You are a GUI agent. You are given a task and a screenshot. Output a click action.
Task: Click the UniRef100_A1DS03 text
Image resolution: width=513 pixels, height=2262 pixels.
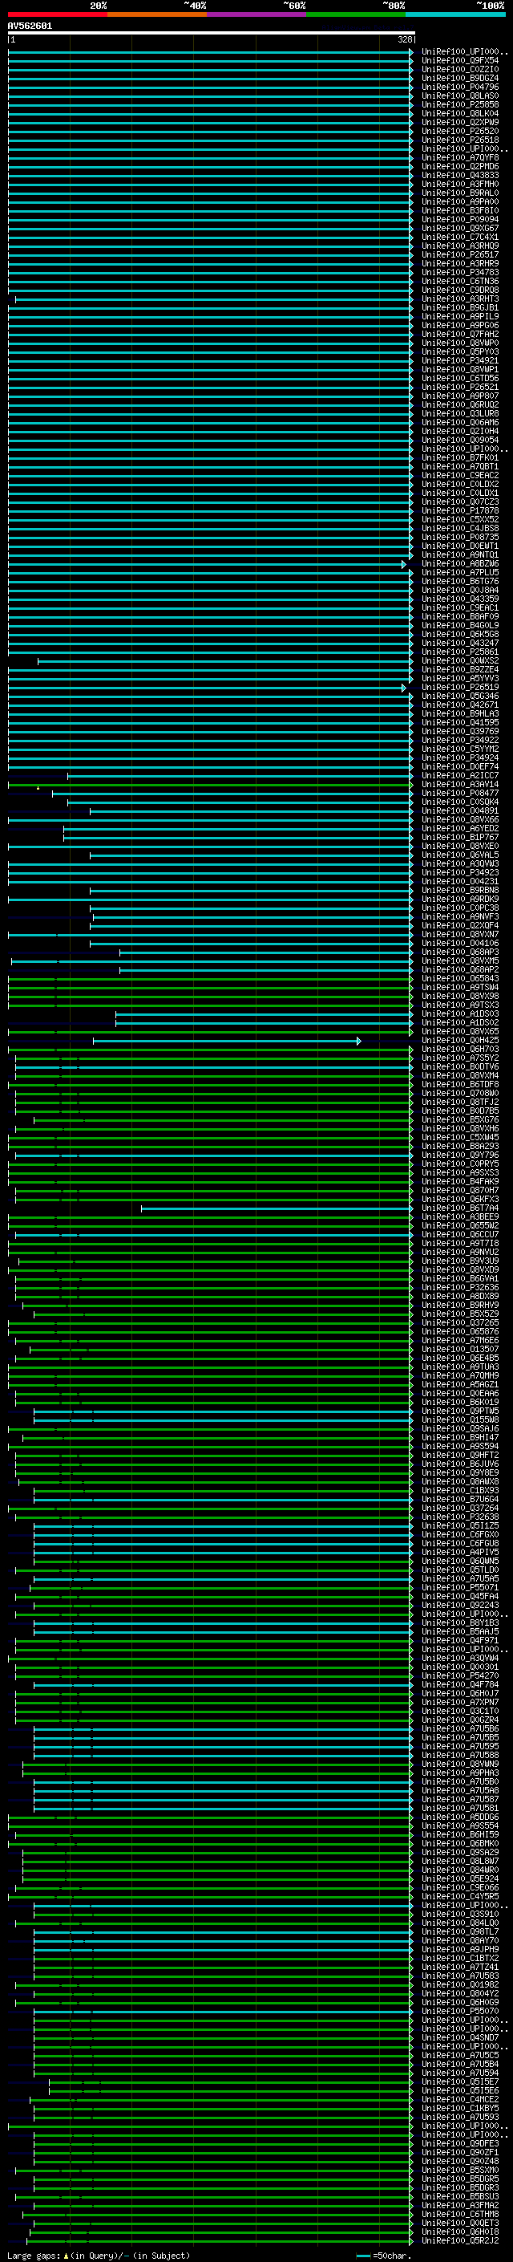pyautogui.click(x=460, y=1014)
